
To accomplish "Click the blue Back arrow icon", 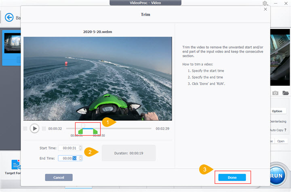I will pos(9,18).
